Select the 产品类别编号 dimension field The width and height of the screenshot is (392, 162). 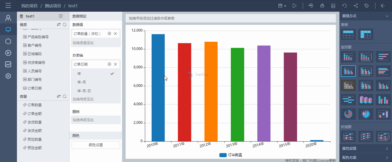(x=38, y=37)
